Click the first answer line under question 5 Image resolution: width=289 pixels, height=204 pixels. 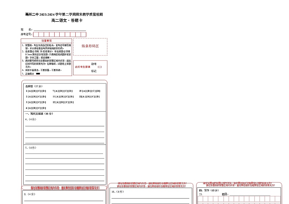point(64,154)
